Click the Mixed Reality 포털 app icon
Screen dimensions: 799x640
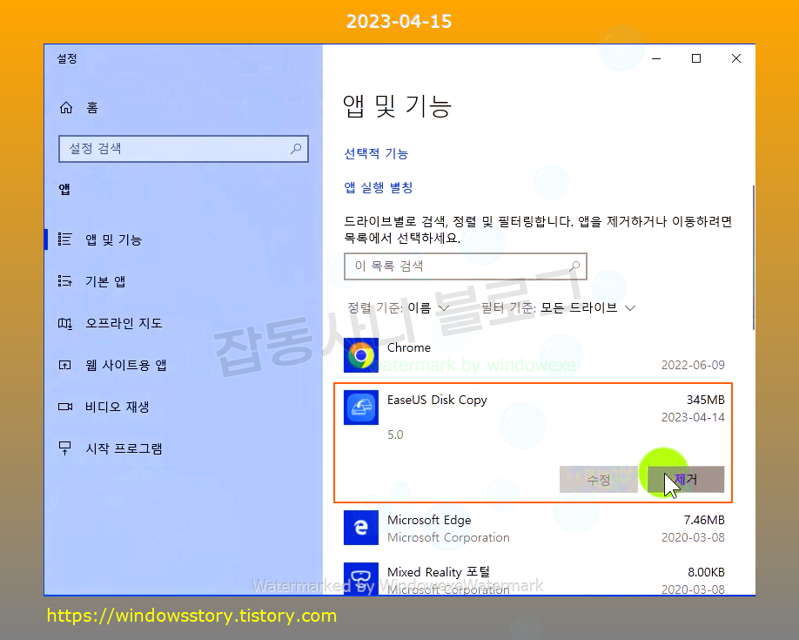point(361,578)
